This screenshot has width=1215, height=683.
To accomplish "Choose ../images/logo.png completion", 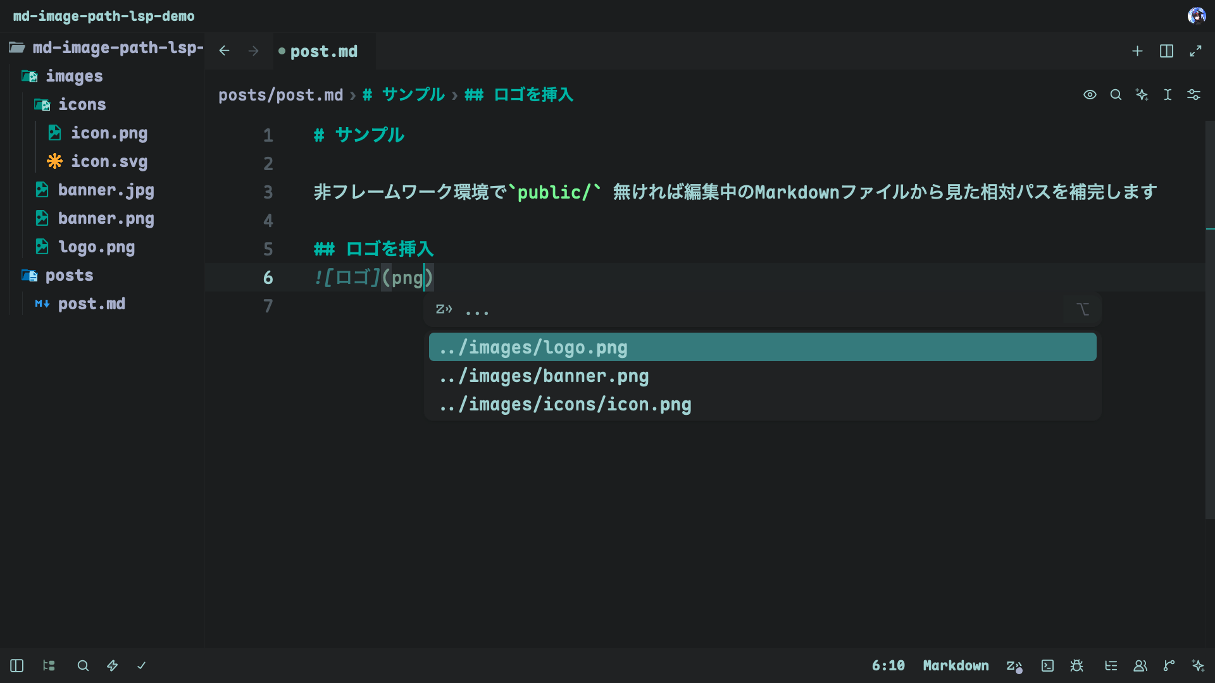I will click(x=763, y=347).
